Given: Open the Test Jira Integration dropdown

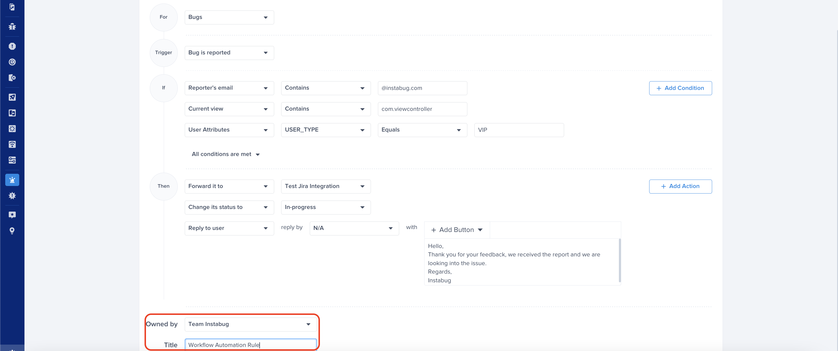Looking at the screenshot, I should (x=326, y=186).
